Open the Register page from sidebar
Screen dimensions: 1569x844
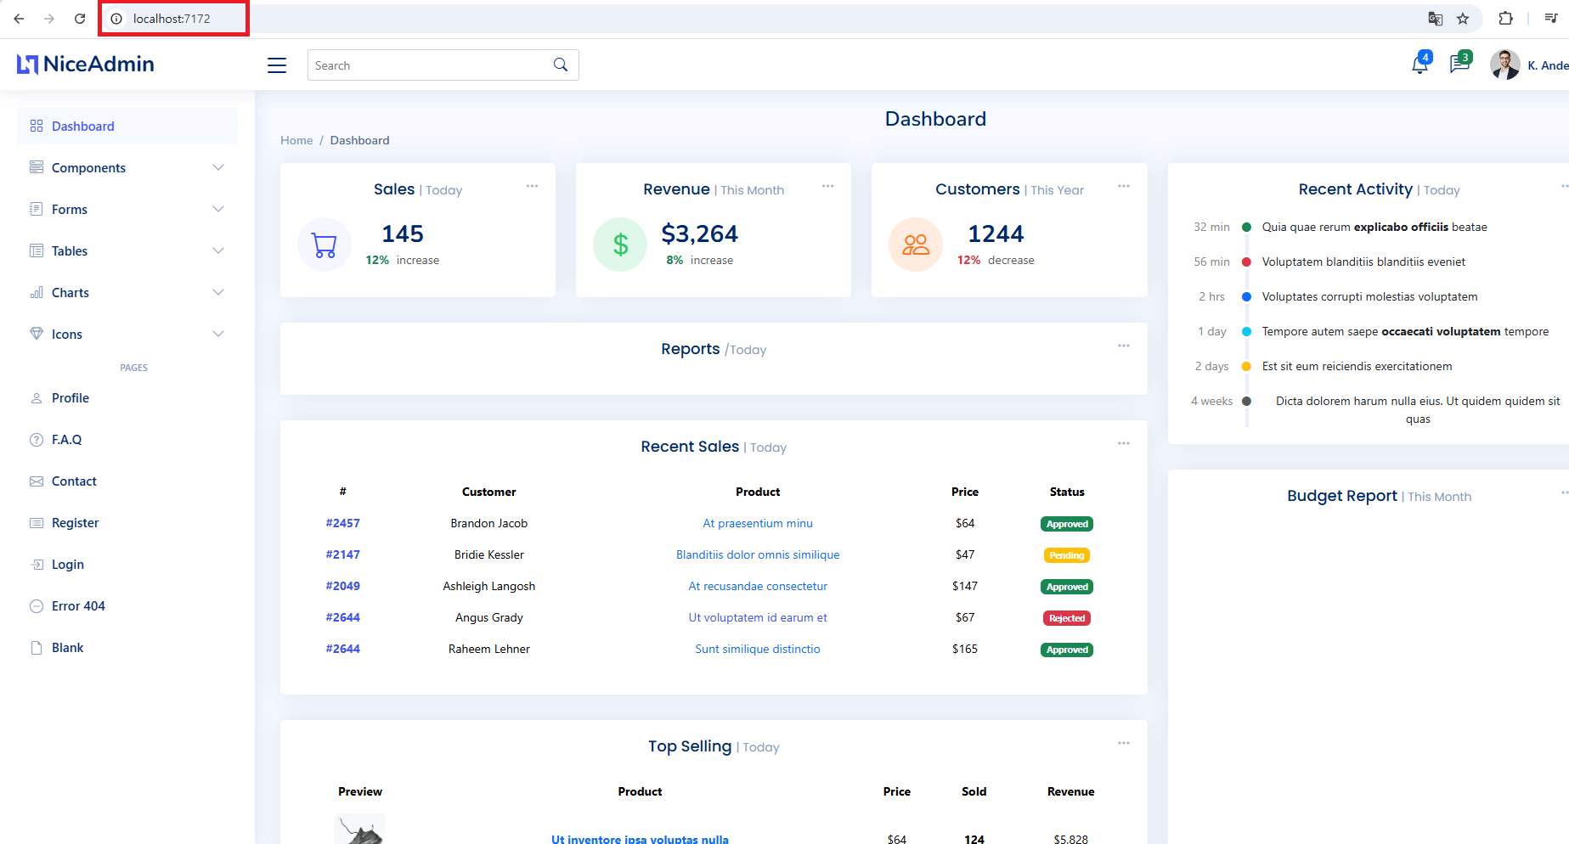coord(127,522)
